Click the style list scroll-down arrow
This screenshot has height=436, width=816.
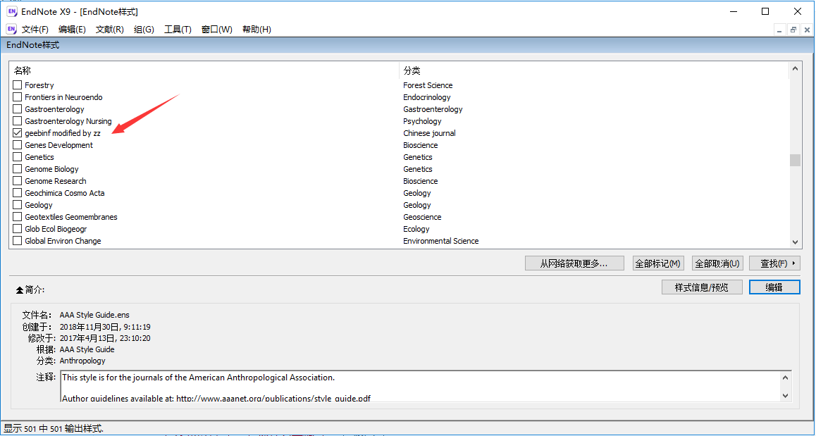click(795, 242)
